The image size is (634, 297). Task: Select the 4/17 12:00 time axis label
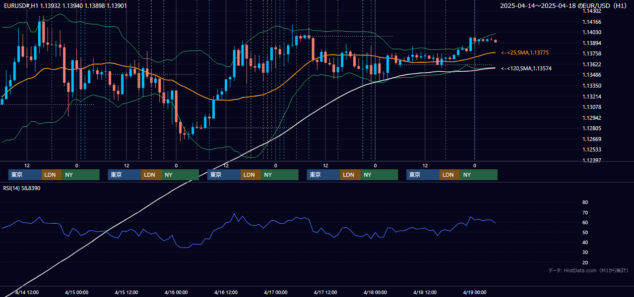[325, 292]
